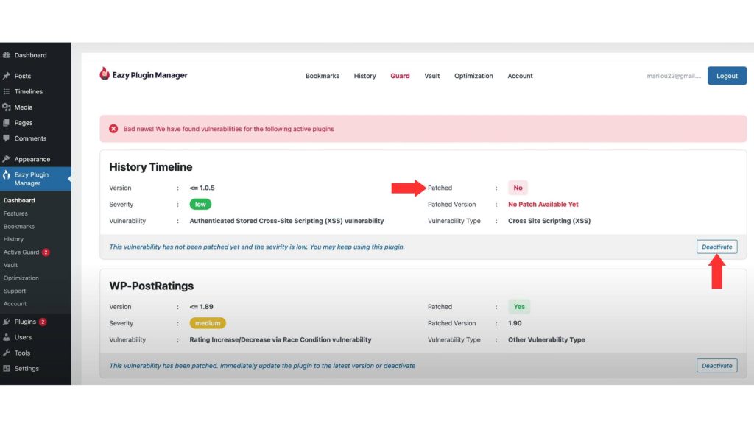Click the Users person icon
This screenshot has height=424, width=754.
pyautogui.click(x=6, y=337)
